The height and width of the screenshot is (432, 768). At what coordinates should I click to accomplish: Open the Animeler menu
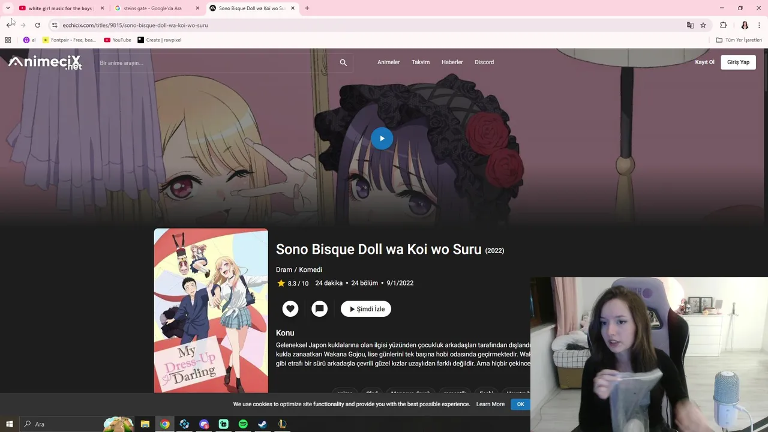(x=388, y=62)
